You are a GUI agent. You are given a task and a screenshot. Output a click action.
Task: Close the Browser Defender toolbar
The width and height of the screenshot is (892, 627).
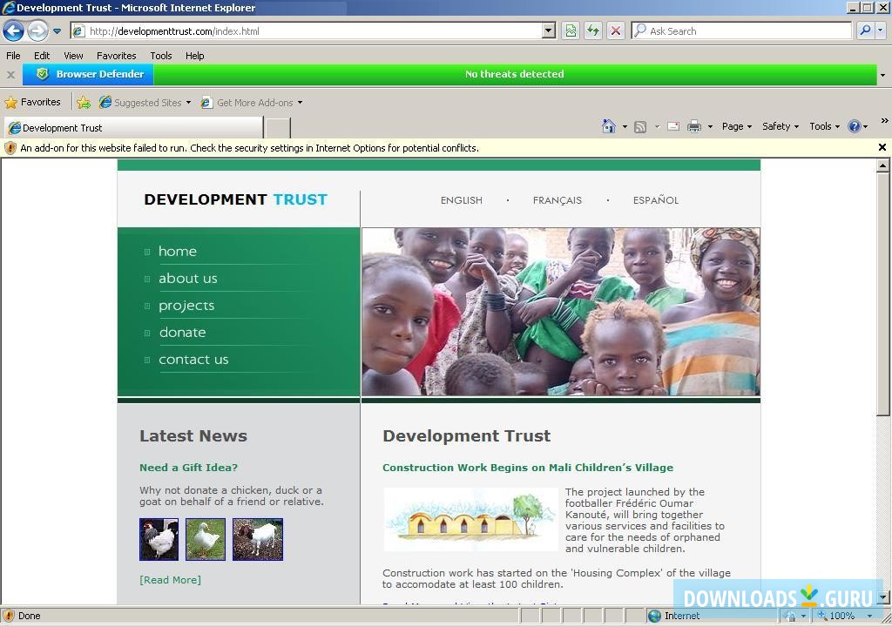click(x=10, y=75)
